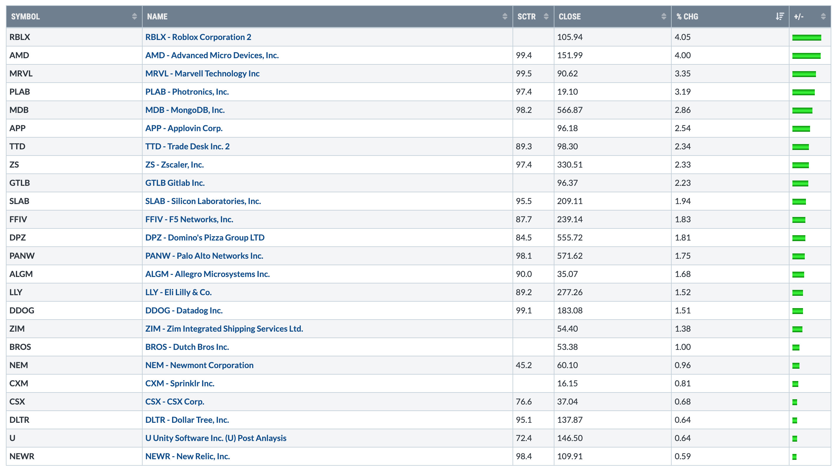Open U Unity Software Post Analysis link
Viewport: 836px width, 471px height.
pos(216,438)
